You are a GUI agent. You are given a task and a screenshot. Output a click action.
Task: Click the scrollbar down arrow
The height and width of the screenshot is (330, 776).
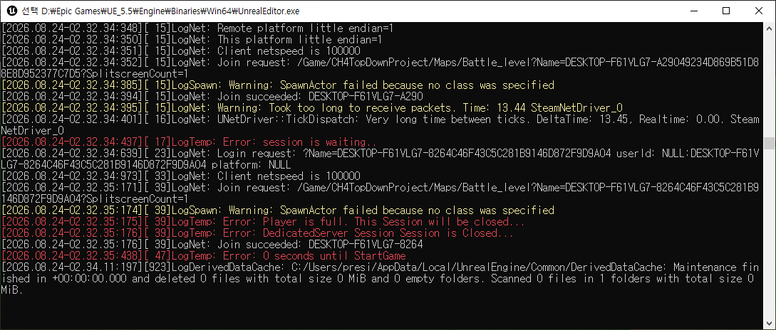tap(769, 324)
